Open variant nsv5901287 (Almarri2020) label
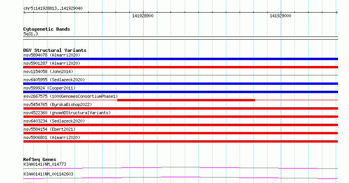 (x=52, y=63)
